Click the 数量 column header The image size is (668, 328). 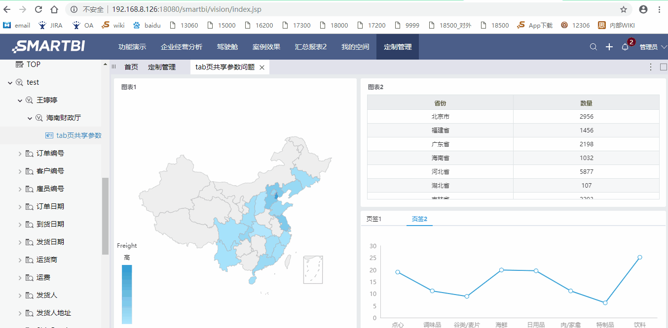587,103
